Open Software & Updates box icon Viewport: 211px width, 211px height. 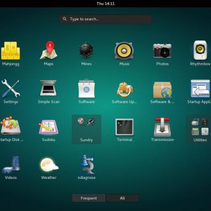(x=162, y=90)
